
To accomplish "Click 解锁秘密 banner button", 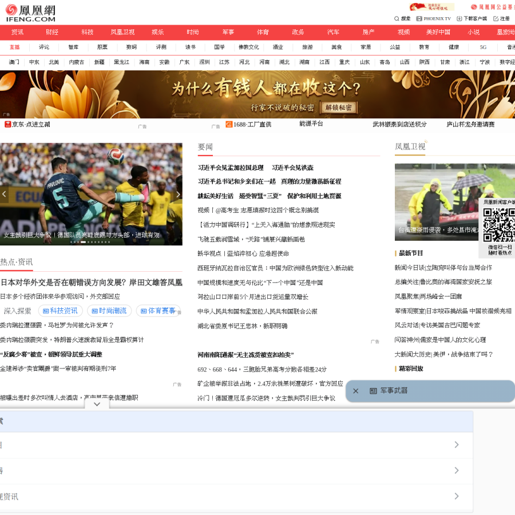I will [339, 108].
